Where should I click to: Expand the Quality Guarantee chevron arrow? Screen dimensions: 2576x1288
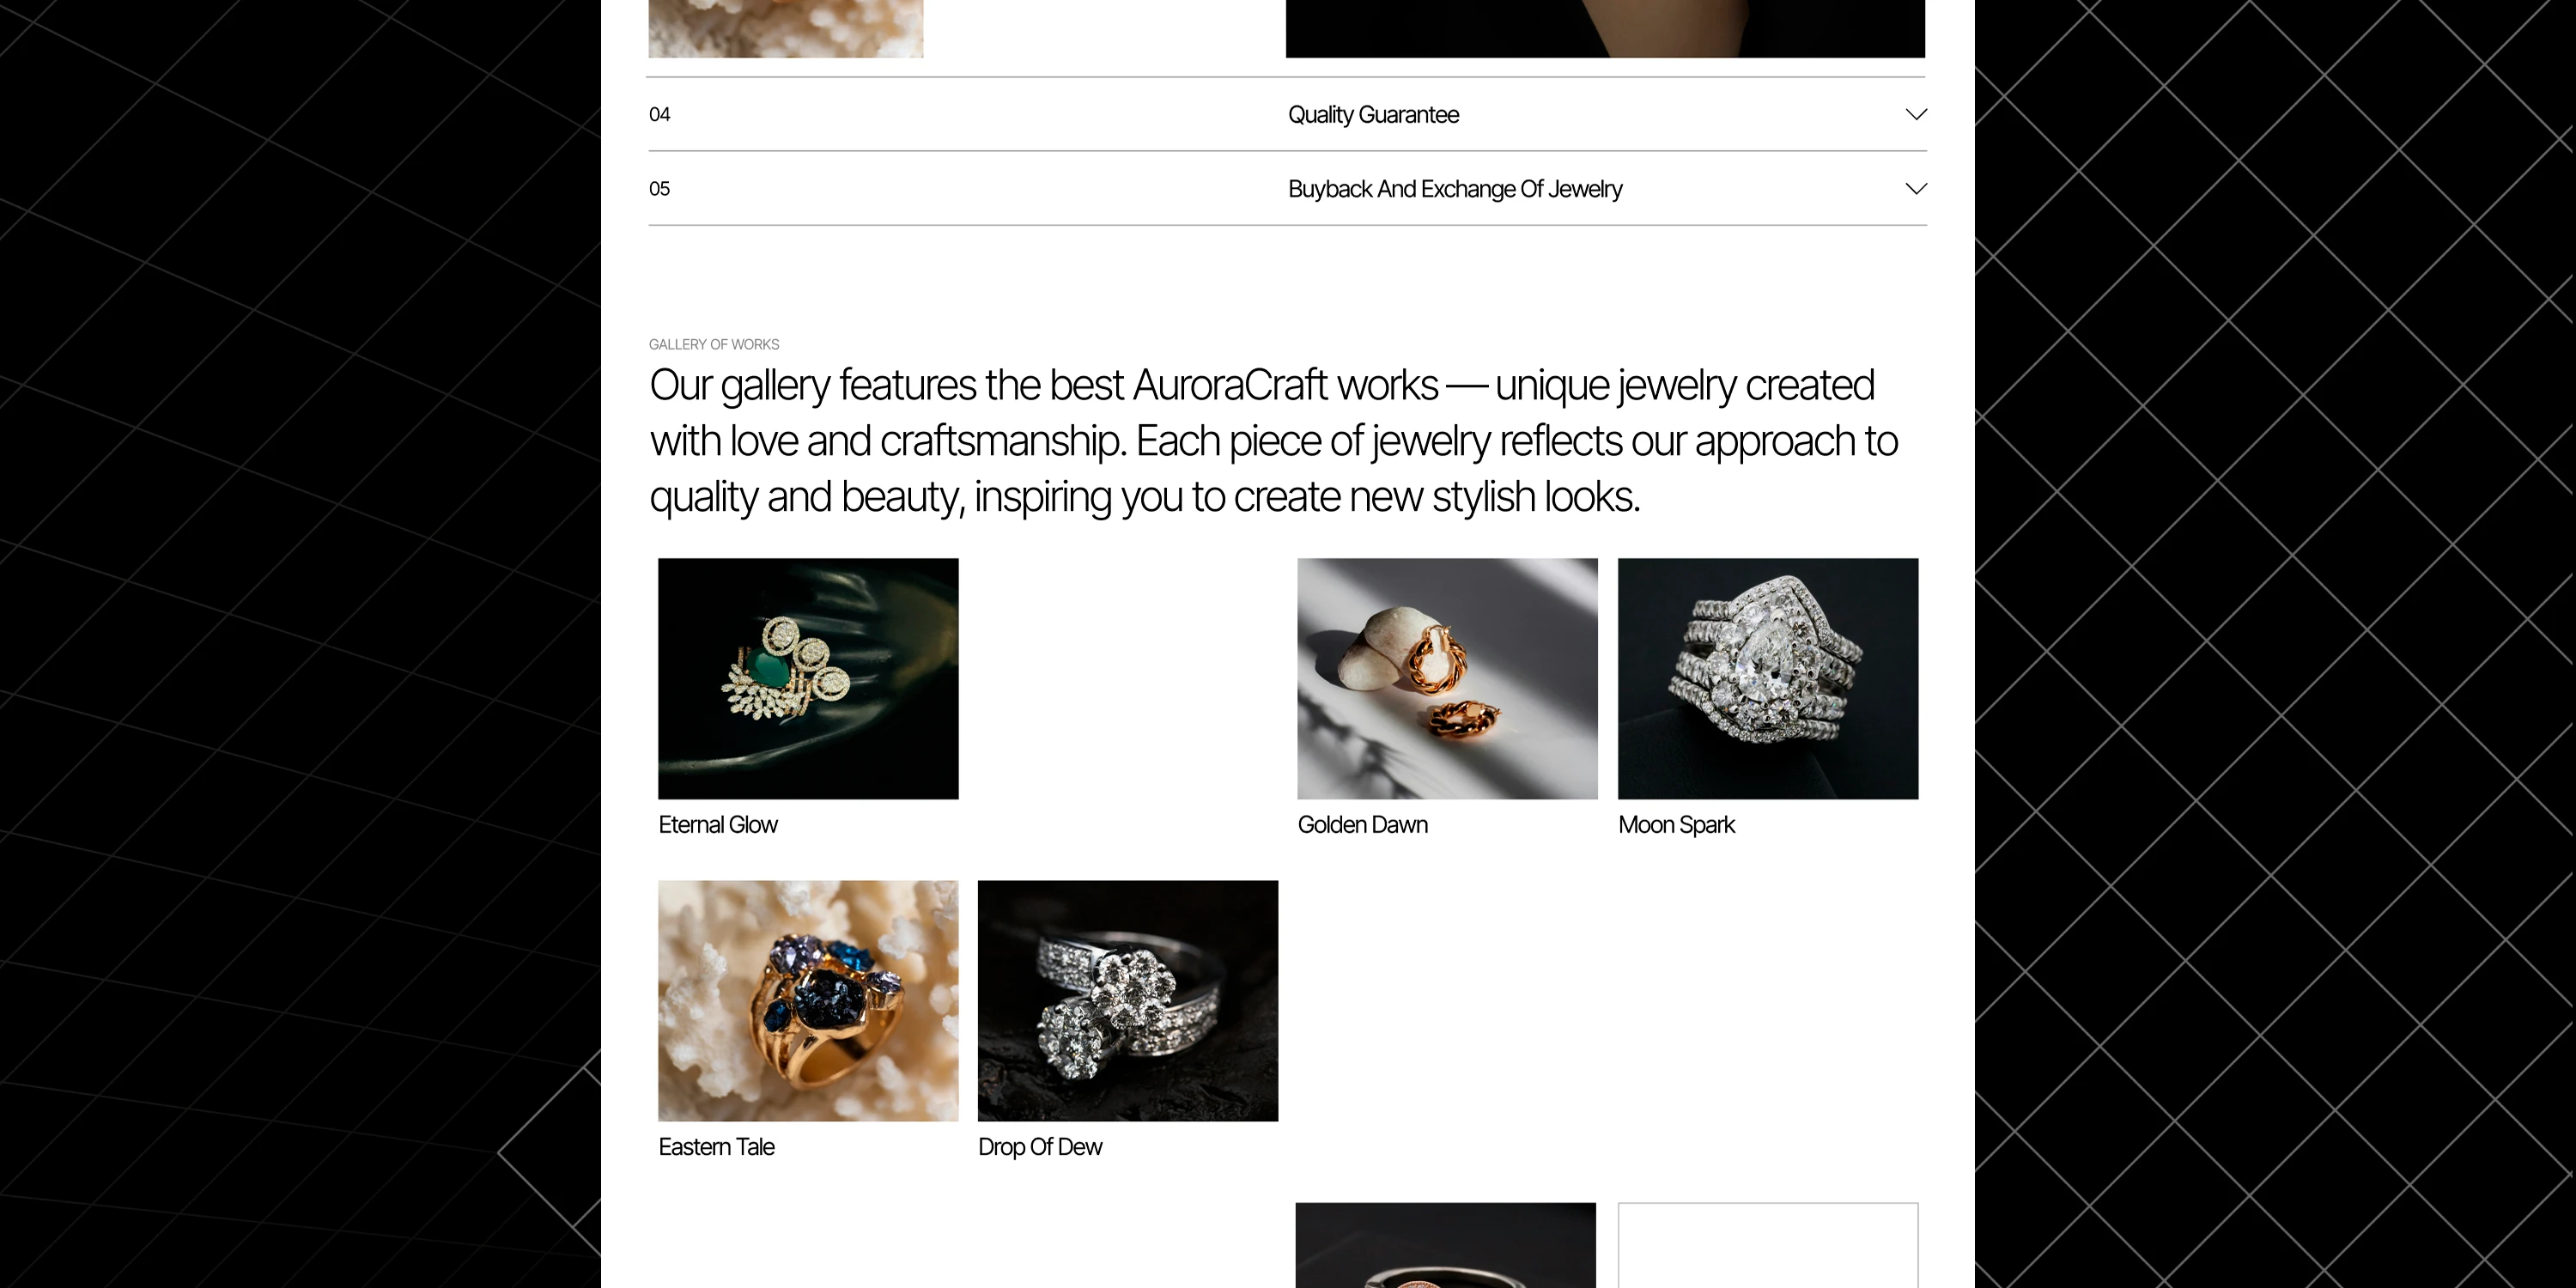coord(1916,114)
